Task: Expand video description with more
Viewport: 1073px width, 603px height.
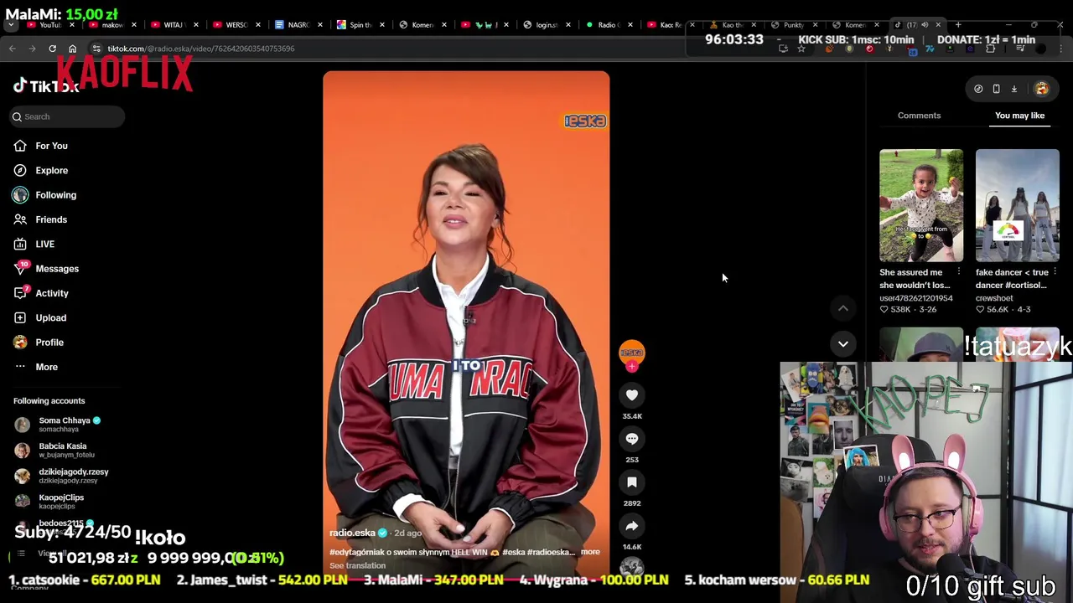Action: [x=590, y=552]
